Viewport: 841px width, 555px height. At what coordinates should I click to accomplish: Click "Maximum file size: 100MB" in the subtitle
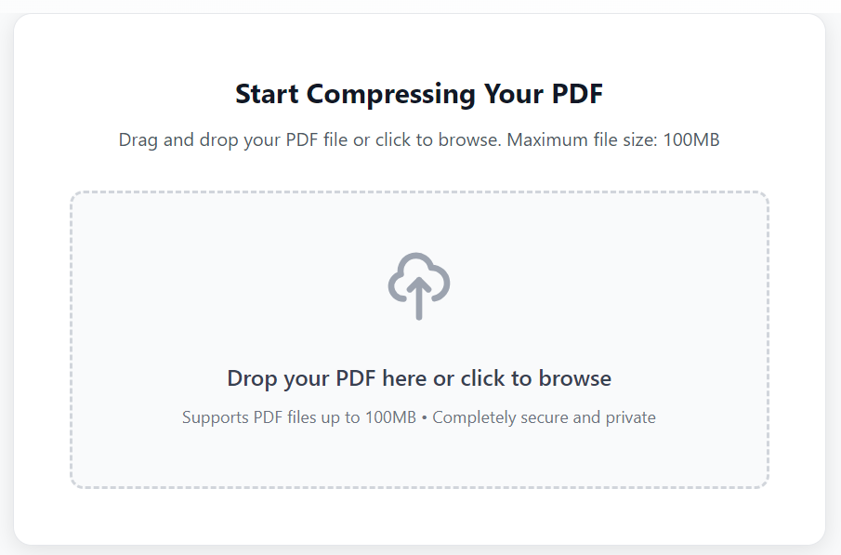click(614, 140)
